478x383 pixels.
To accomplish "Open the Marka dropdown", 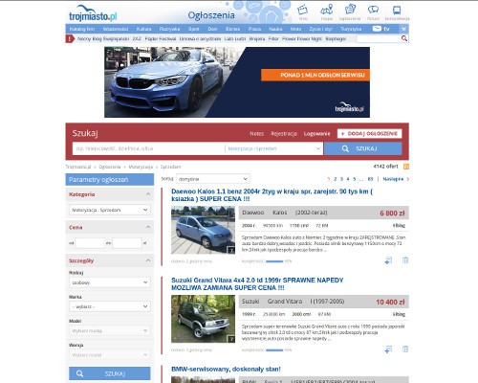I will pos(110,306).
